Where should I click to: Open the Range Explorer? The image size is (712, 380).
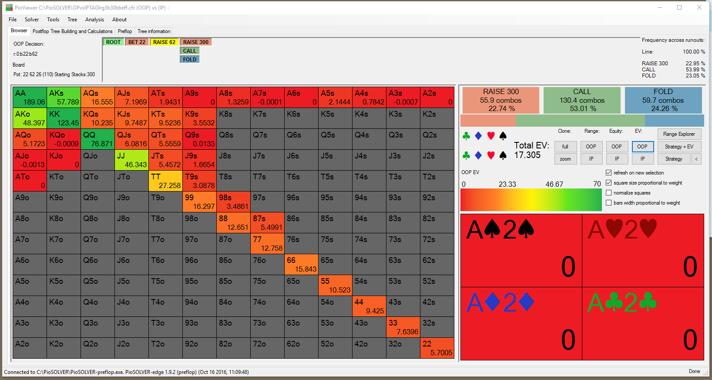point(679,134)
